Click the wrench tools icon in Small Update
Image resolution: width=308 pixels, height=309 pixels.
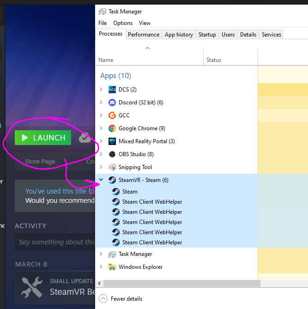pos(32,287)
